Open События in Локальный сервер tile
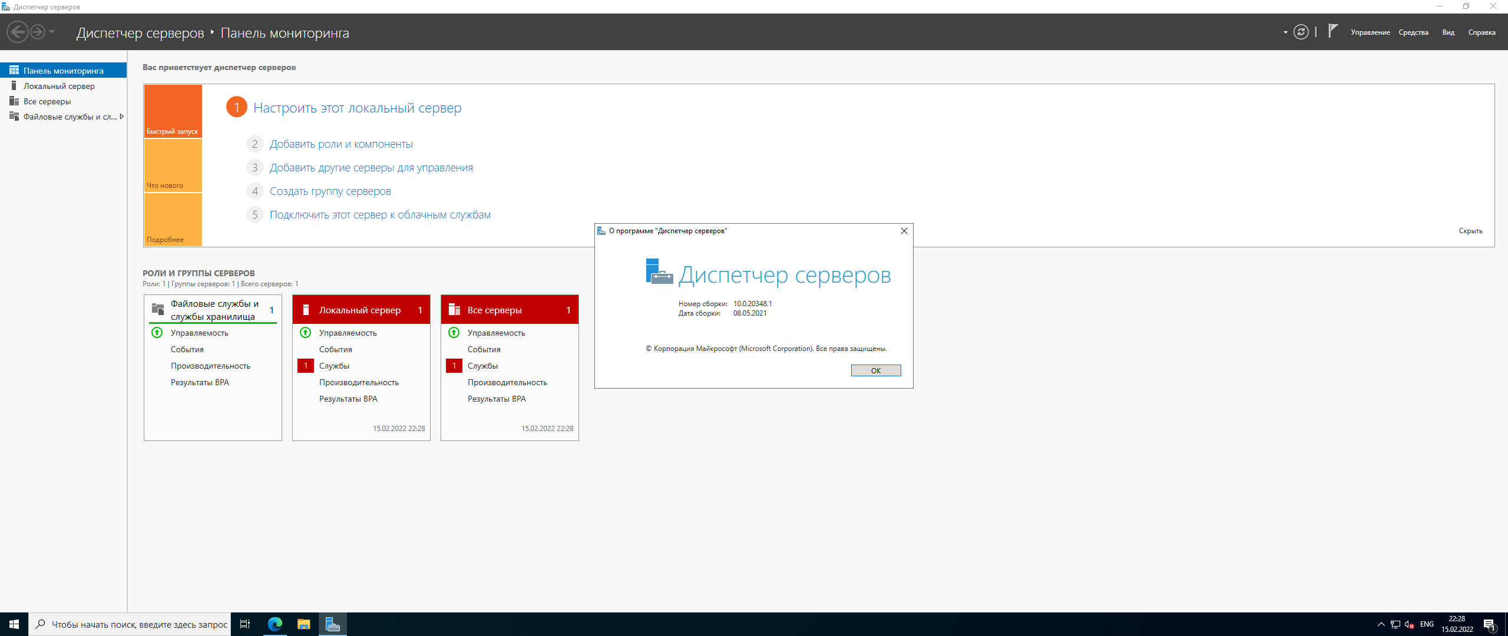The width and height of the screenshot is (1508, 636). [x=336, y=349]
